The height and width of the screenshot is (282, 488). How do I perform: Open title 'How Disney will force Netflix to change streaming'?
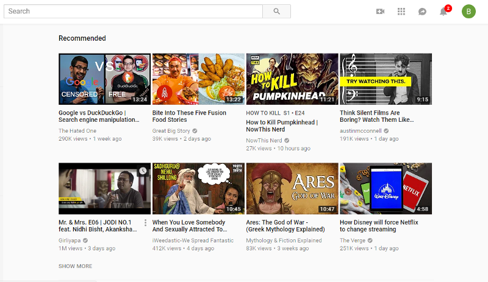coord(379,226)
